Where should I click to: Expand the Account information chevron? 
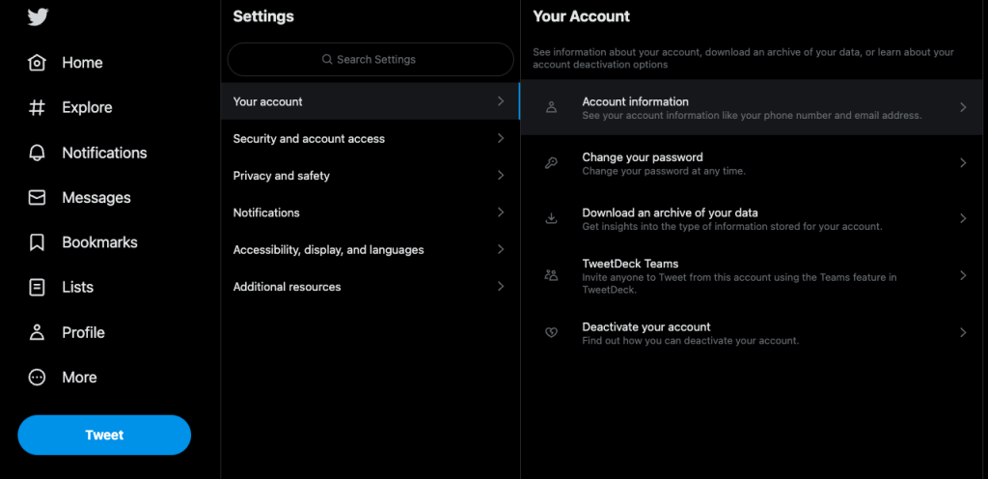click(x=962, y=107)
